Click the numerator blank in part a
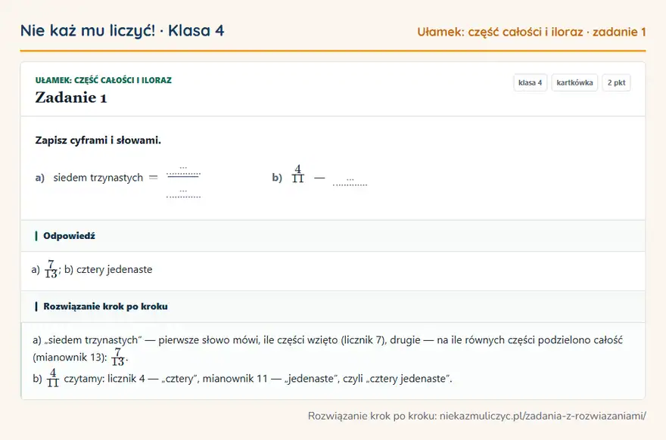 coord(183,171)
